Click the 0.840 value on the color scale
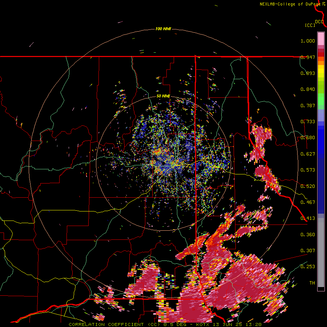327x327 pixels. pos(308,89)
